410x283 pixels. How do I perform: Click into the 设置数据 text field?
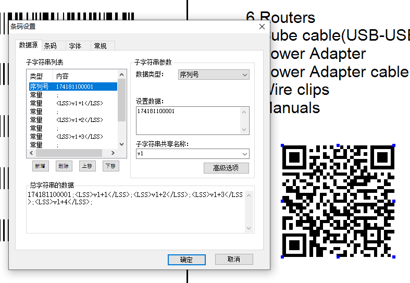pos(188,120)
